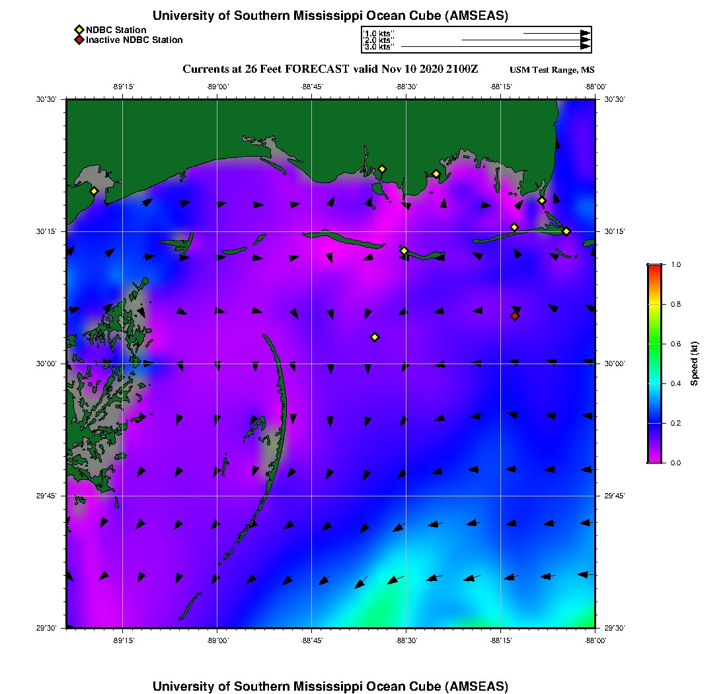Click the 1.0 tick label on color bar
The width and height of the screenshot is (727, 694).
coord(675,264)
